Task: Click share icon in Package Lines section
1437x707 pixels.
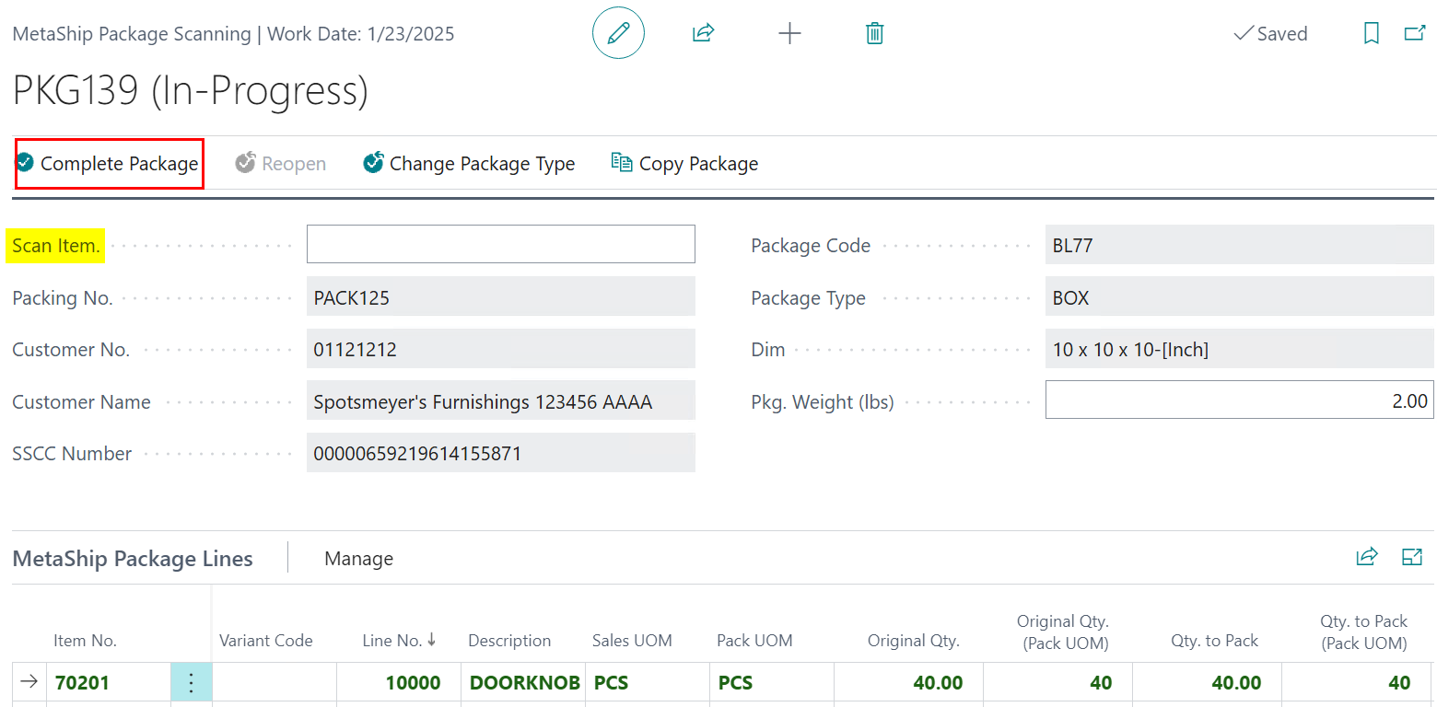Action: tap(1367, 556)
